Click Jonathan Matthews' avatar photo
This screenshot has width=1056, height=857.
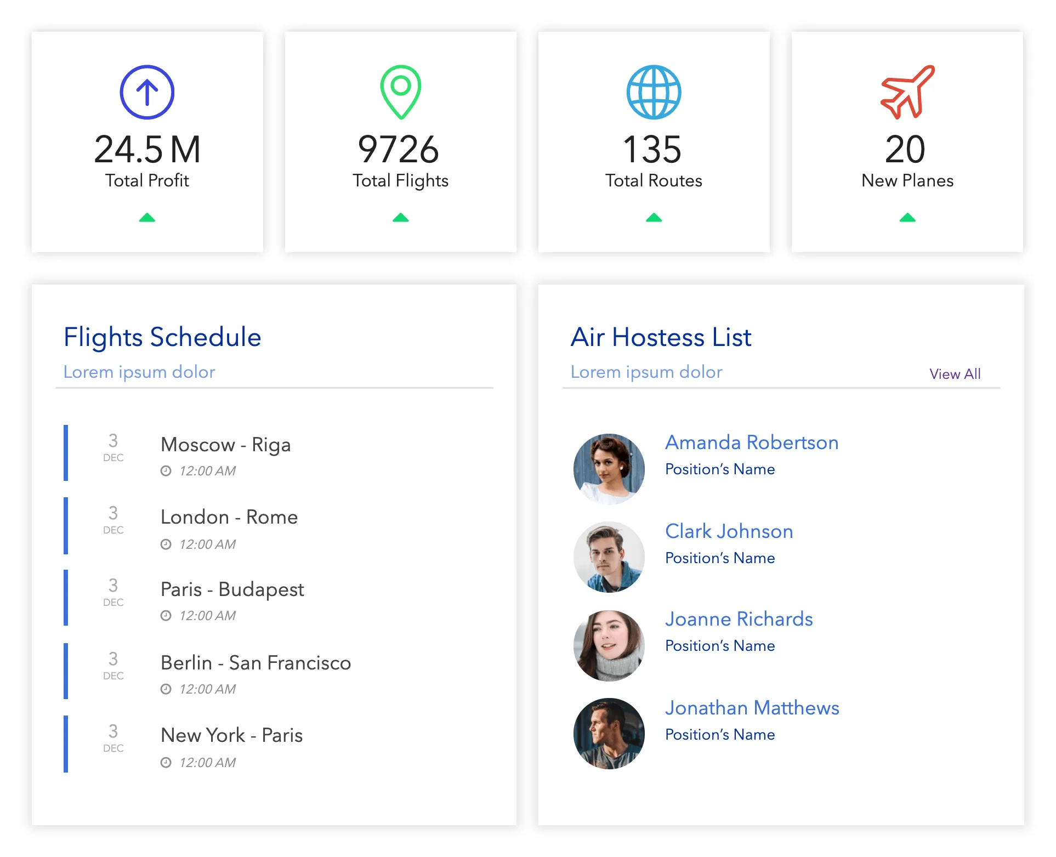coord(609,733)
